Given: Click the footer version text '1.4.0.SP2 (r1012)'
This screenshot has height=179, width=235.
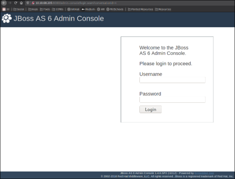Looking at the screenshot, I should coord(166,173).
